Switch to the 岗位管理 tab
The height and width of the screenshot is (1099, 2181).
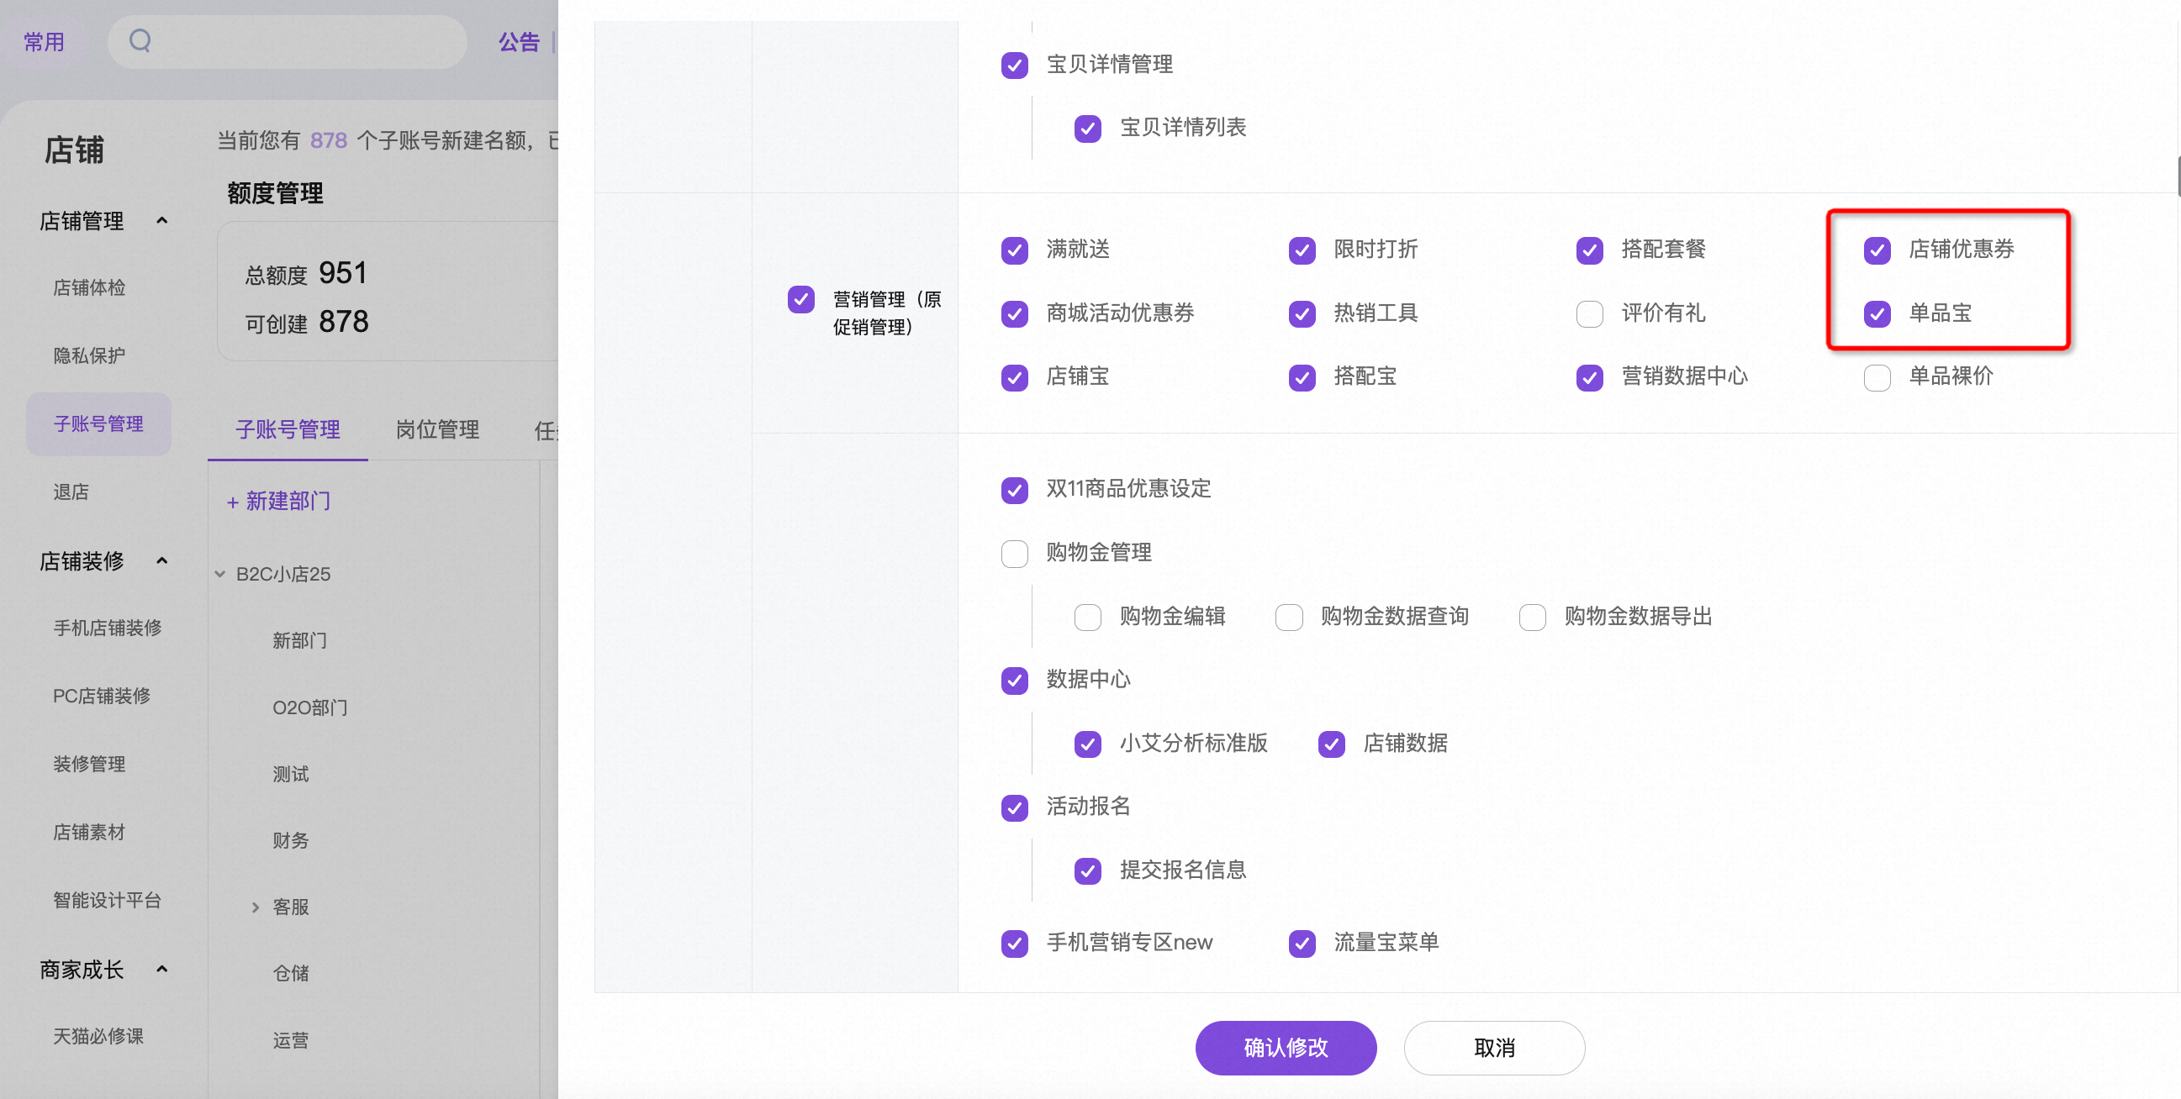point(438,430)
